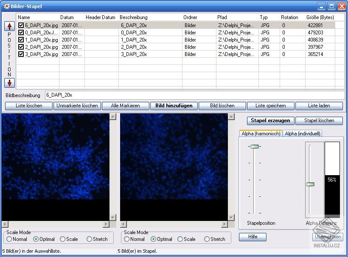The width and height of the screenshot is (348, 257).
Task: Click the red down arrow under POSITION
Action: (x=9, y=83)
